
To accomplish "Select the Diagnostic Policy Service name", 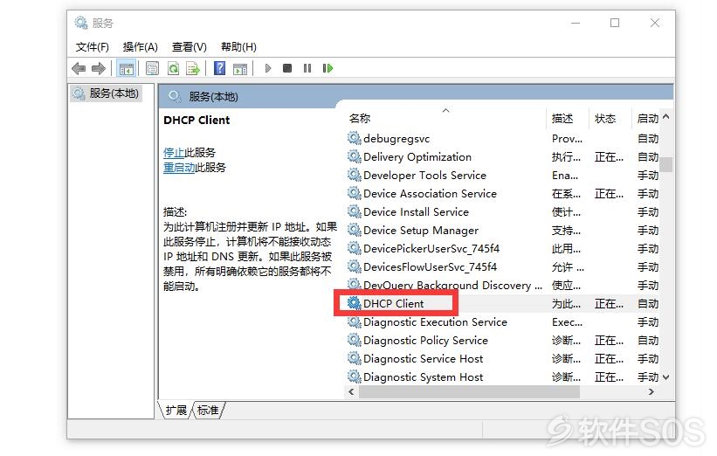I will 425,341.
